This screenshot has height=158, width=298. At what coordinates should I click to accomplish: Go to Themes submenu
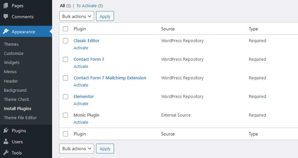[11, 44]
